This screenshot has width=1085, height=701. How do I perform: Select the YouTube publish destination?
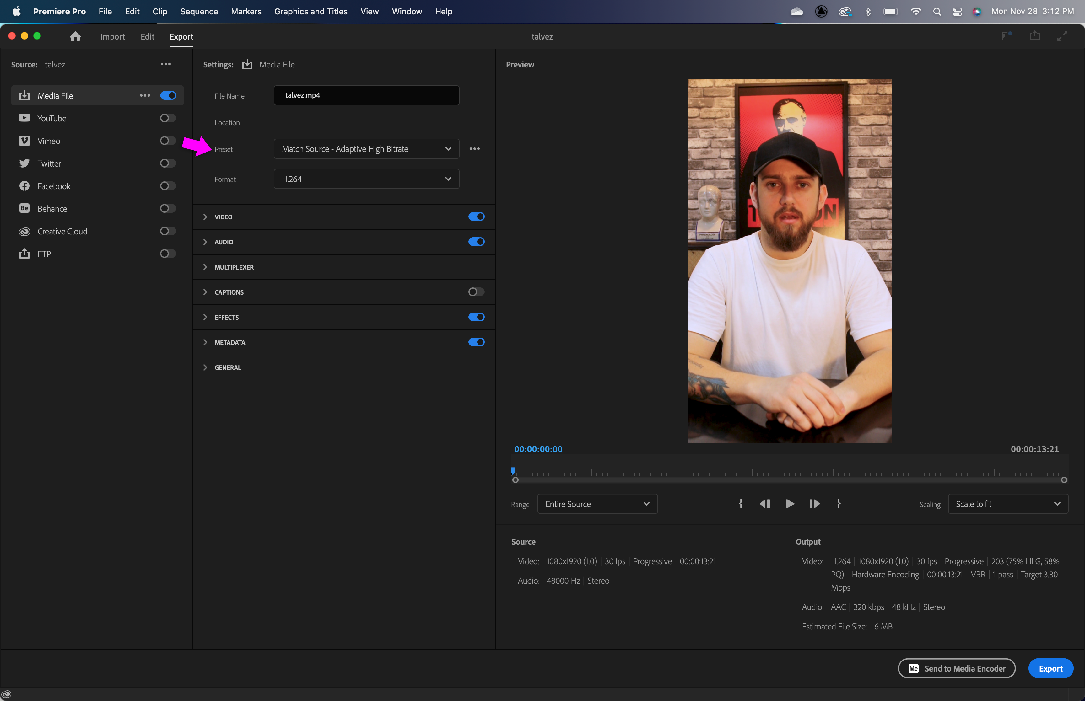pyautogui.click(x=51, y=118)
